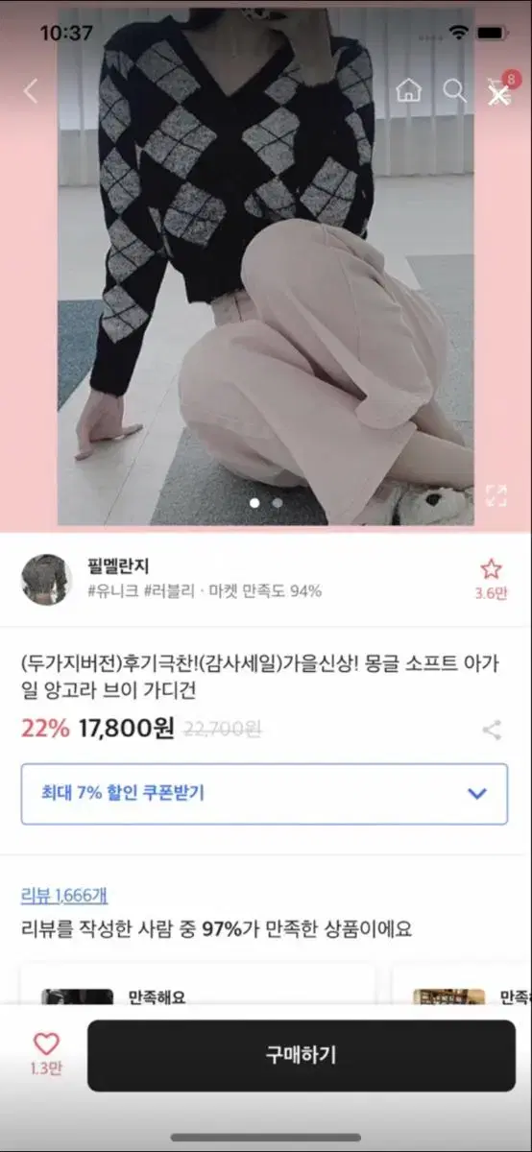Expand product image to fullscreen
This screenshot has height=1152, width=532.
[496, 495]
